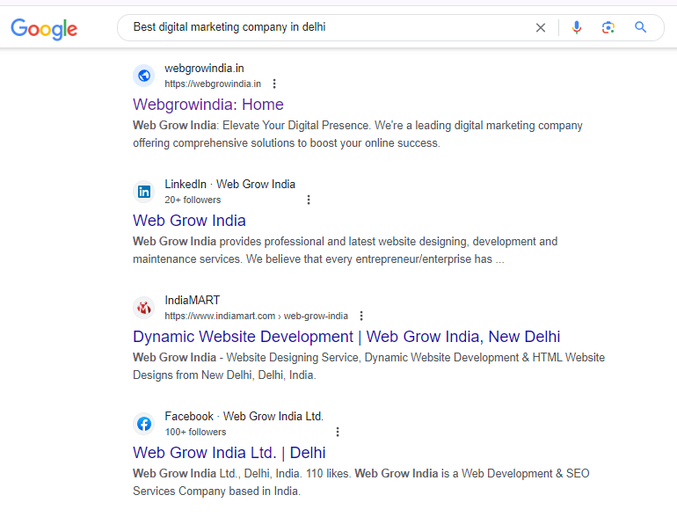
Task: Open more options for IndiaMART result
Action: click(361, 316)
